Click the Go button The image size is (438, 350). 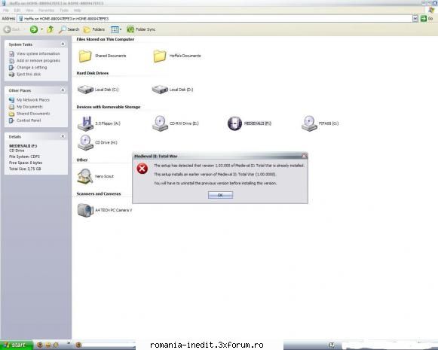click(x=427, y=18)
